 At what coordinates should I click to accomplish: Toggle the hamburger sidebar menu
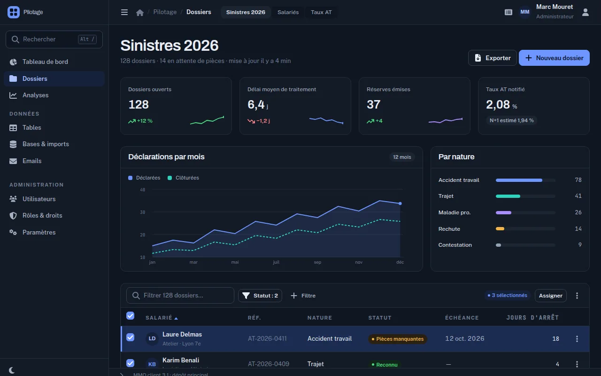click(124, 12)
